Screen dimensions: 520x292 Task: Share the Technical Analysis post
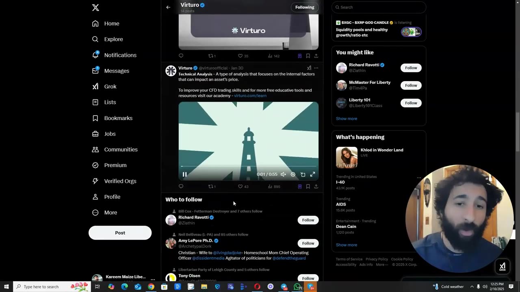[316, 187]
